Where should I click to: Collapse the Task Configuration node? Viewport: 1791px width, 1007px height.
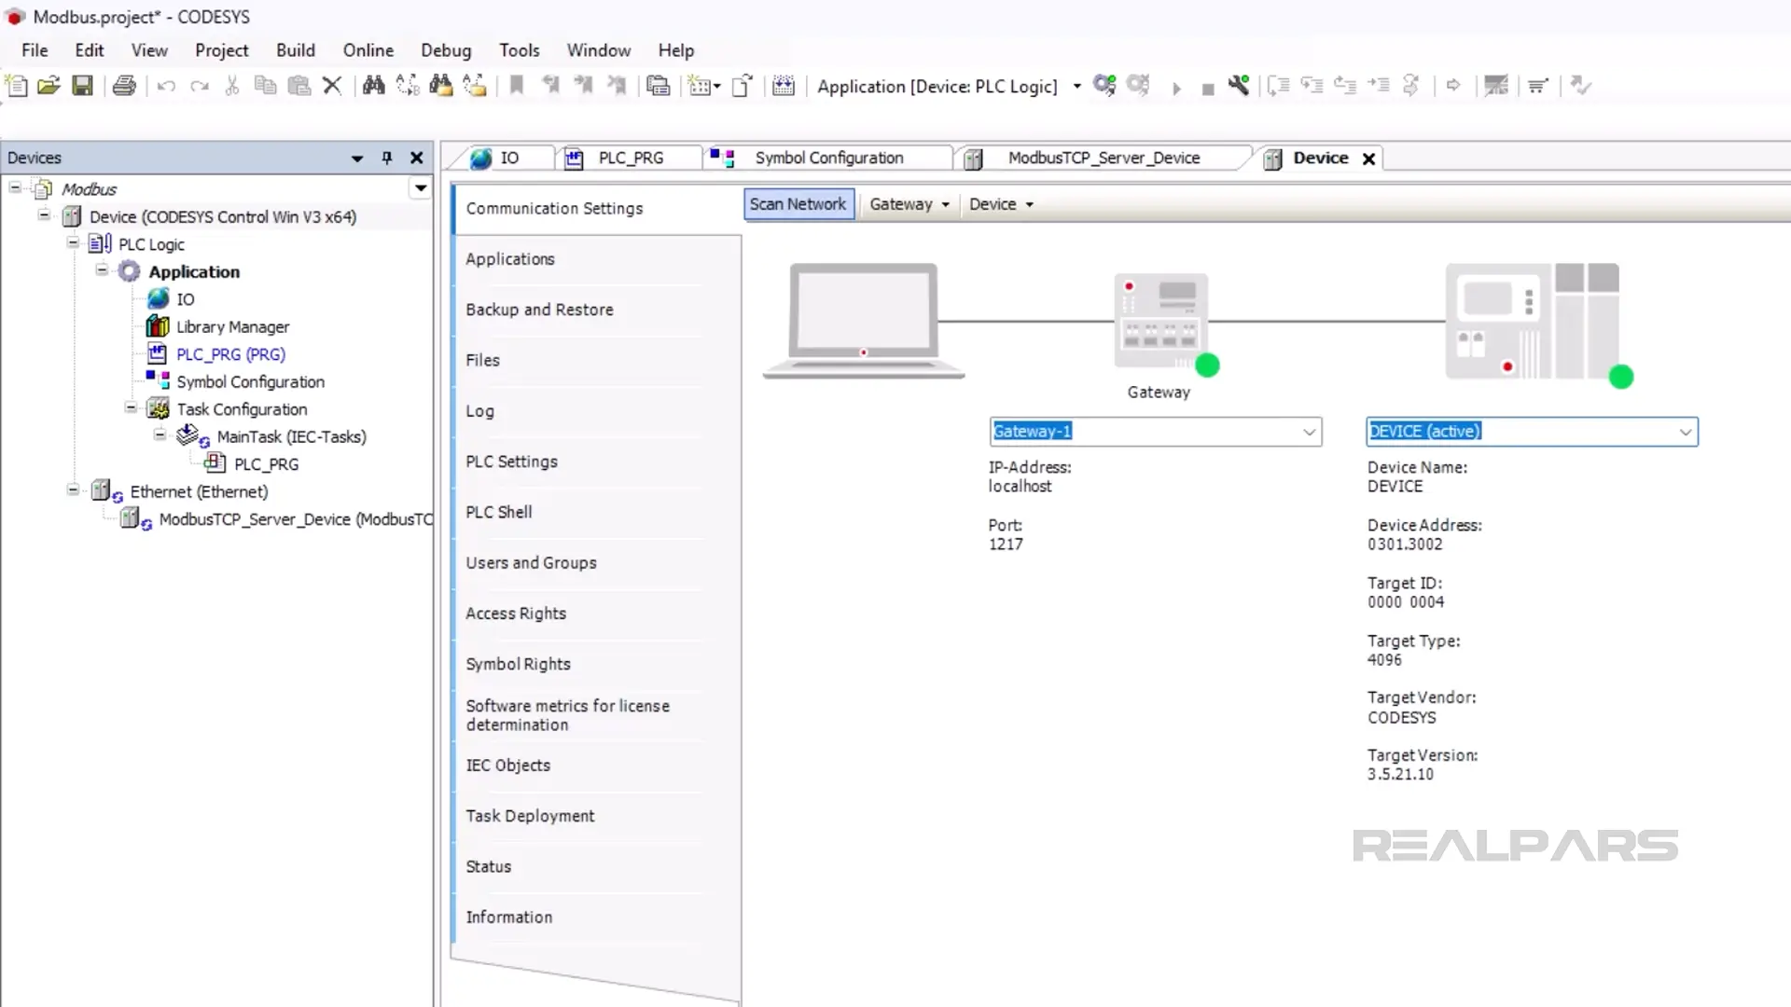[x=131, y=408]
